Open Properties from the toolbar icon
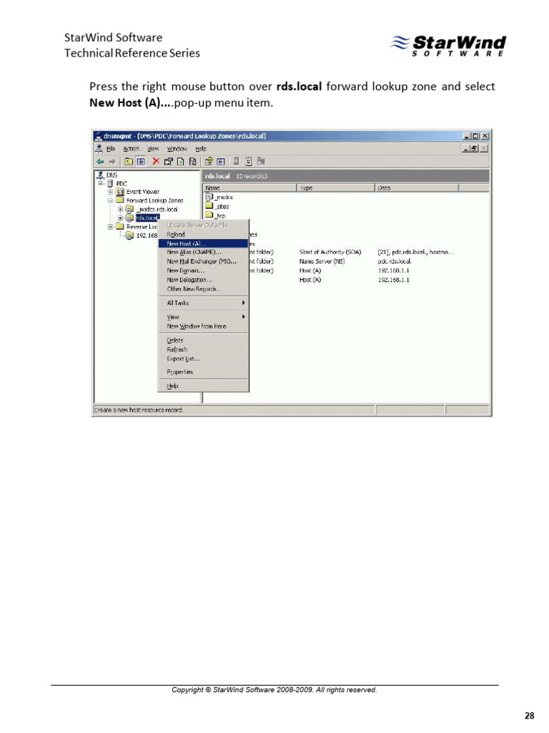The image size is (549, 733). click(x=168, y=162)
